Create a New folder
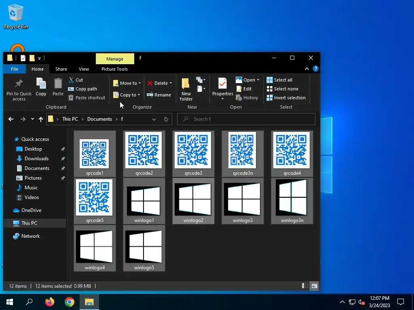Image resolution: width=414 pixels, height=310 pixels. coord(186,89)
